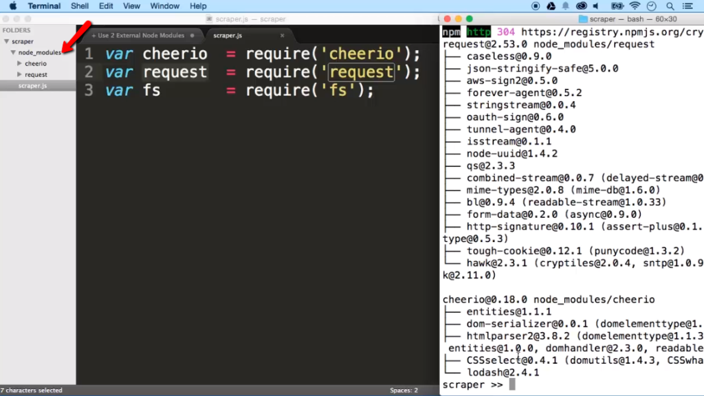The image size is (704, 396).
Task: Expand the request folder
Action: tap(19, 74)
